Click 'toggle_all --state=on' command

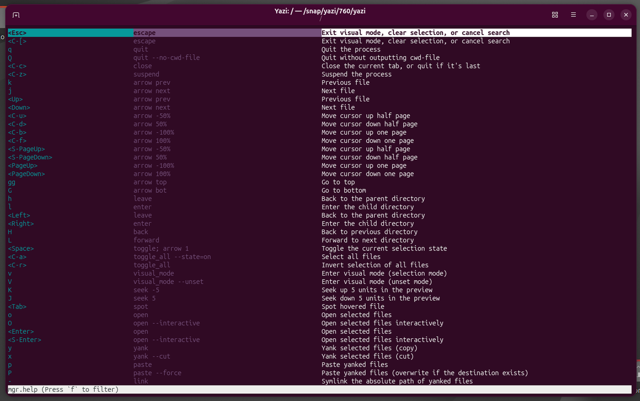click(x=172, y=257)
